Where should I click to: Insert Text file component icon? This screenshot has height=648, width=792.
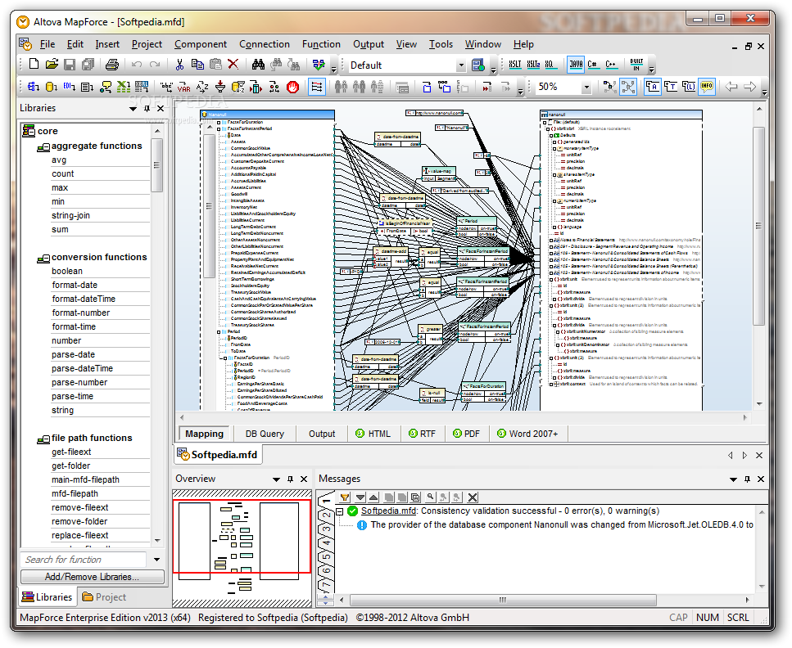(x=87, y=87)
